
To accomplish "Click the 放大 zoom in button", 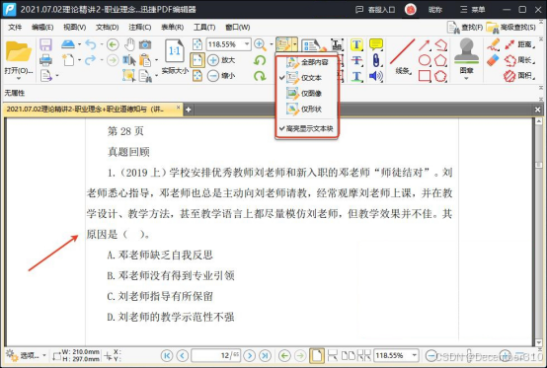I will [221, 60].
